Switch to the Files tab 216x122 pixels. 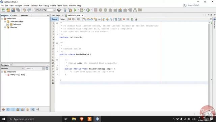pos(15,16)
